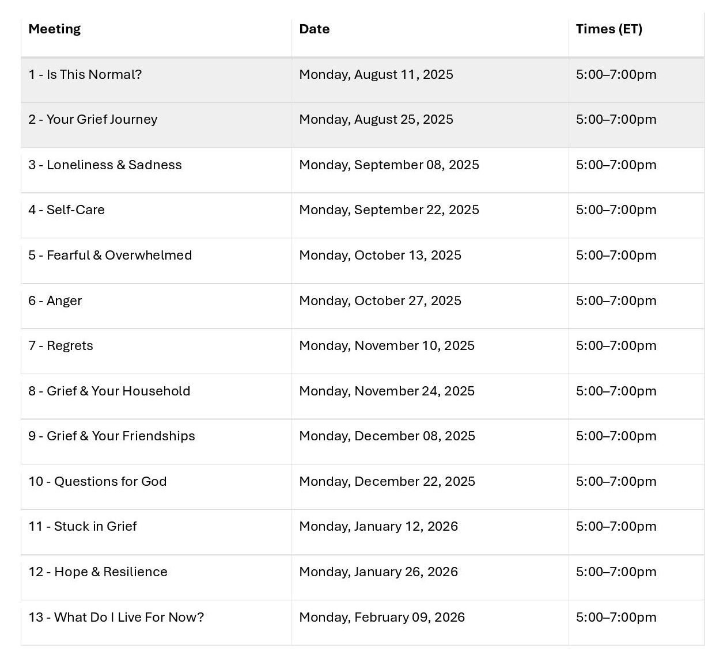Click the Meeting column header
This screenshot has width=712, height=651.
point(55,29)
